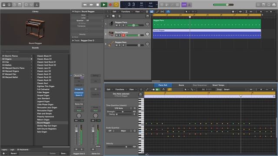Open the Piano Roll Snap Smart dropdown
Image resolution: width=278 pixels, height=156 pixels.
(x=235, y=90)
